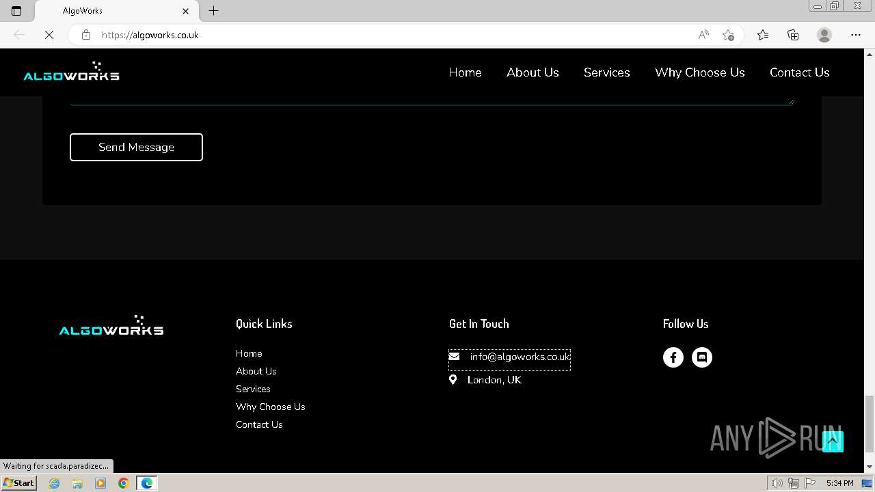The width and height of the screenshot is (875, 492).
Task: Click the volume icon in system tray
Action: 778,483
